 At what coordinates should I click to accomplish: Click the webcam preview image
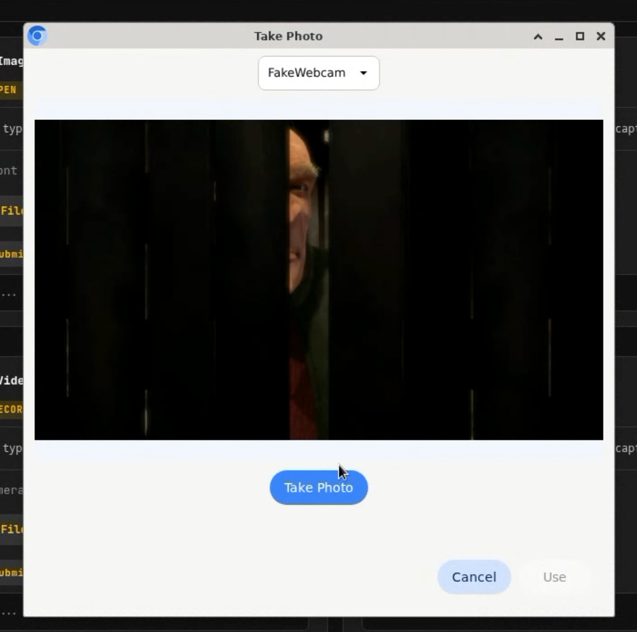(318, 280)
